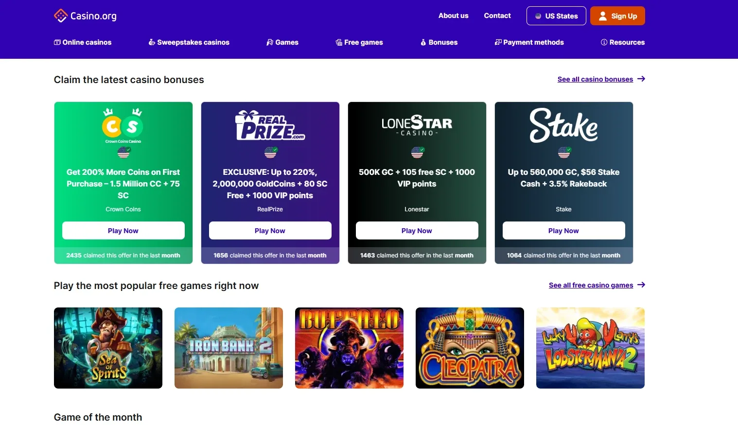Click the US flag on the RealPrize card
The height and width of the screenshot is (425, 738).
270,152
